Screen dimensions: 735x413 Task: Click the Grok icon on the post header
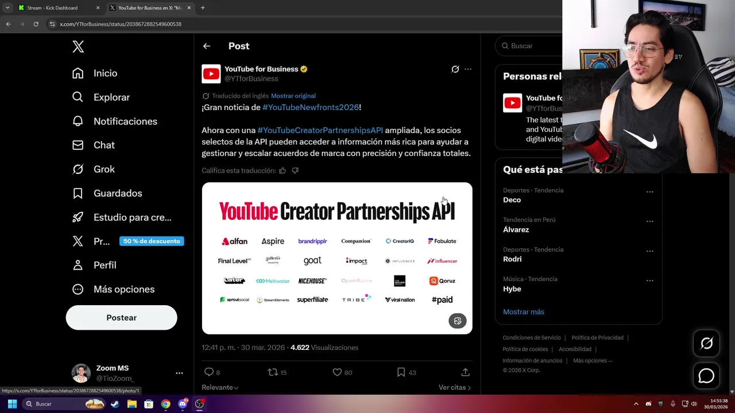click(455, 69)
